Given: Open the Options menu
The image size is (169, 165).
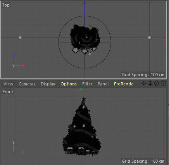Looking at the screenshot, I should pyautogui.click(x=69, y=84).
